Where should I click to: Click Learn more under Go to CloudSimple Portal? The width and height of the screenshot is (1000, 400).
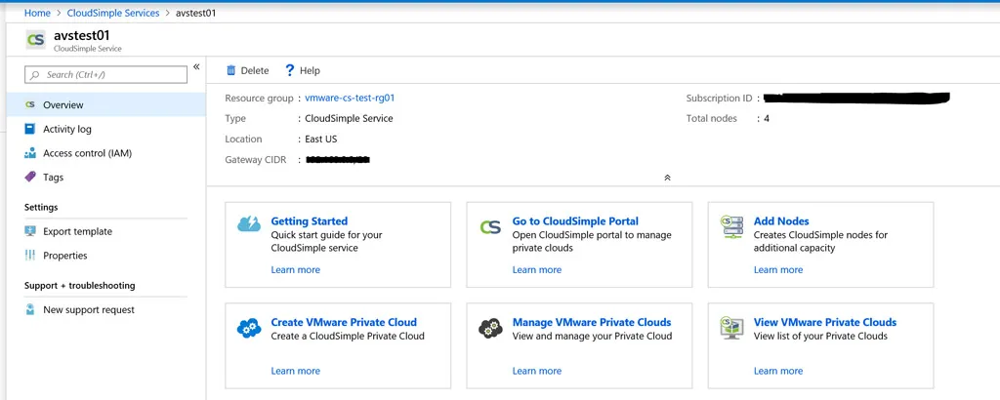(x=537, y=269)
